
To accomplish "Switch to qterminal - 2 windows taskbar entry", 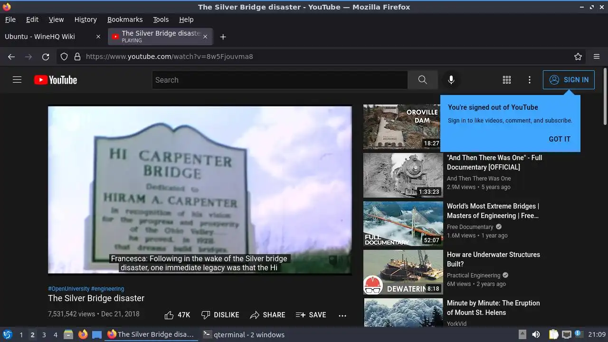I will 244,334.
